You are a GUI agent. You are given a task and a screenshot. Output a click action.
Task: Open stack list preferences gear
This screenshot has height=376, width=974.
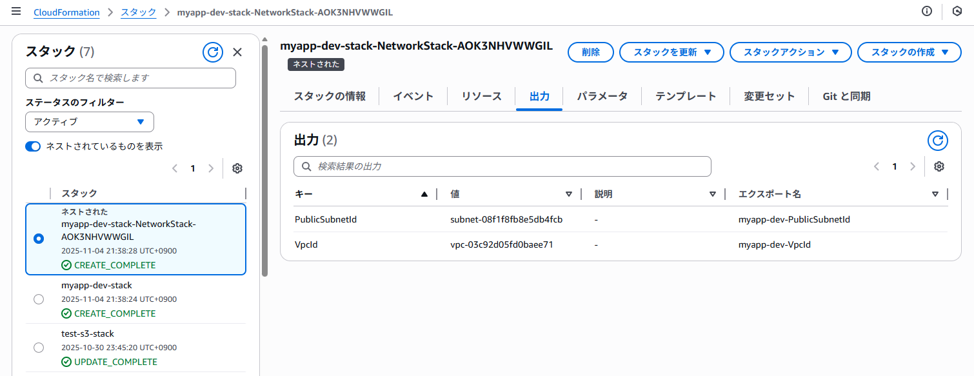point(237,168)
